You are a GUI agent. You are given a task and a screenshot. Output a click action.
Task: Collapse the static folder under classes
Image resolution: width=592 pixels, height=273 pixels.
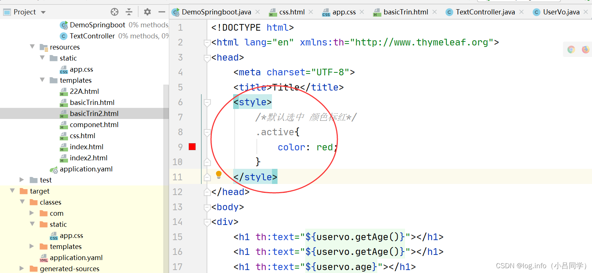[x=32, y=224]
